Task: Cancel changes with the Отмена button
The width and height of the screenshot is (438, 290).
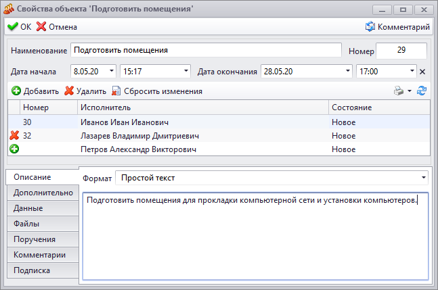Action: (x=56, y=27)
